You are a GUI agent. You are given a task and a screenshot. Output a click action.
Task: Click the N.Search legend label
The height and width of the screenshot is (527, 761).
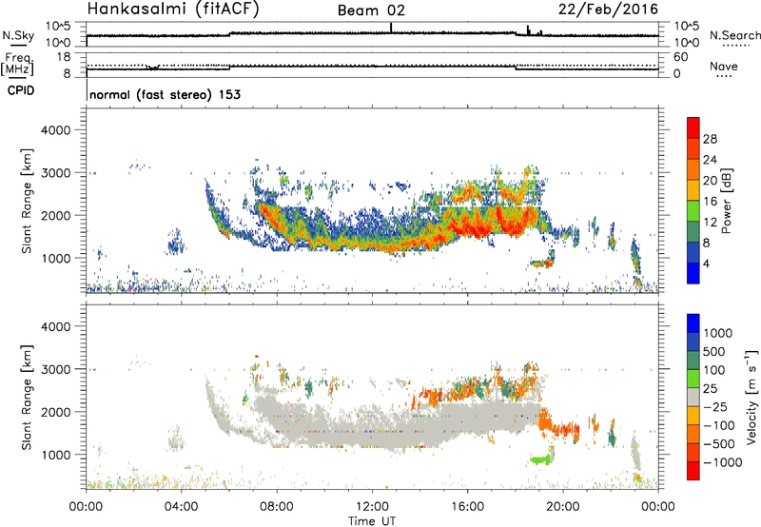coord(735,35)
